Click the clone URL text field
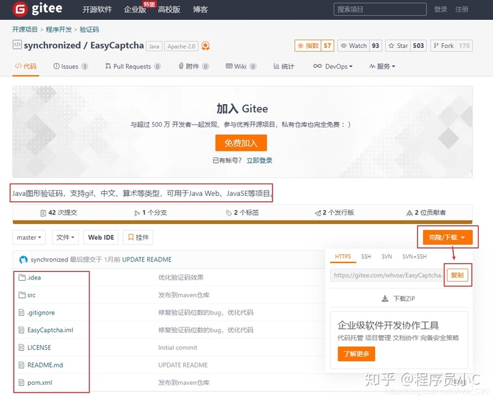 point(387,275)
